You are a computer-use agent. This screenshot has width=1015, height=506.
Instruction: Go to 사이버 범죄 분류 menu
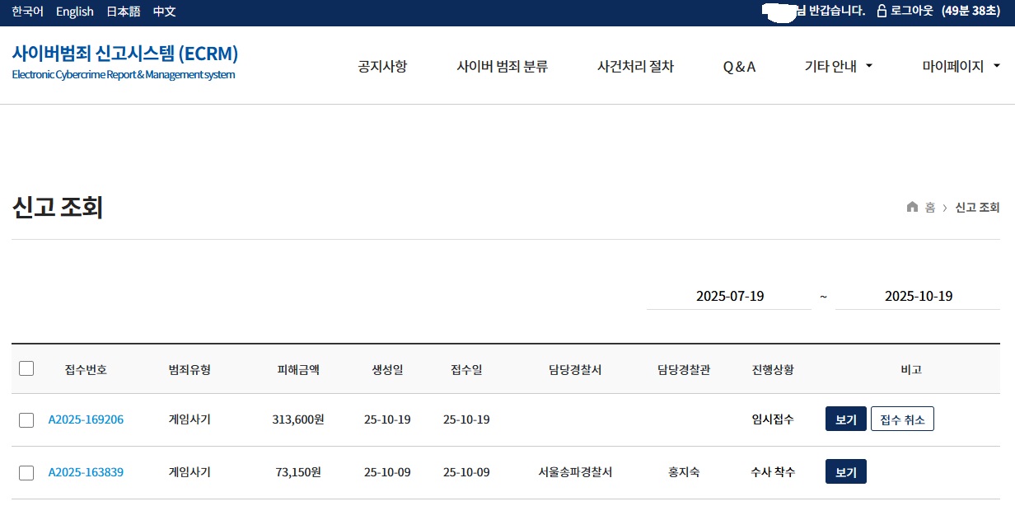click(x=502, y=67)
